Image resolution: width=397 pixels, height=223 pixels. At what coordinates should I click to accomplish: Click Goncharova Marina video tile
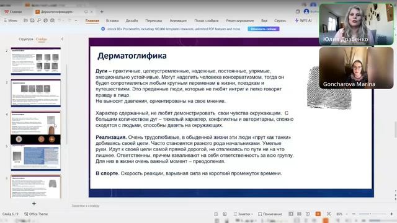tap(356, 68)
